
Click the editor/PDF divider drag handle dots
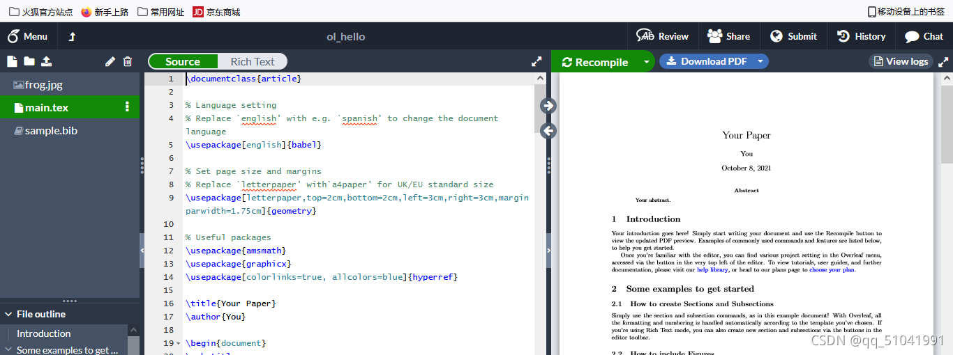pos(548,166)
